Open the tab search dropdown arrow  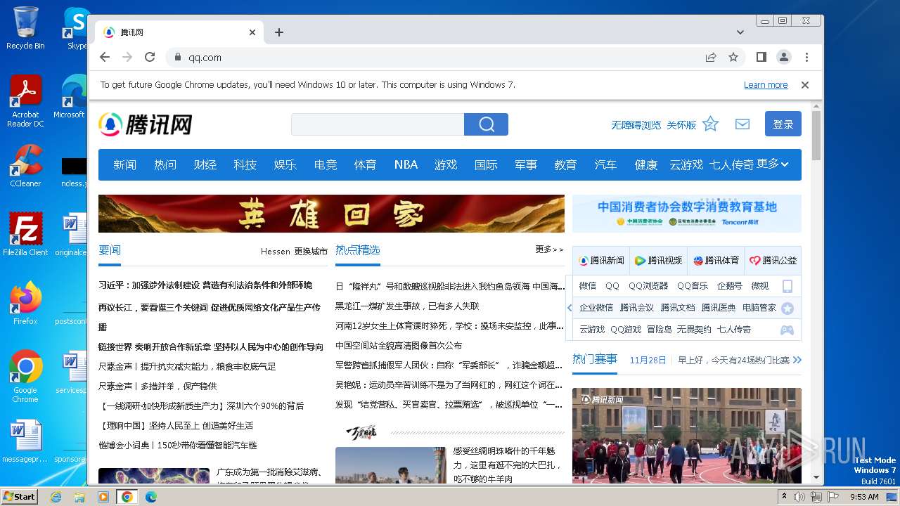click(740, 32)
